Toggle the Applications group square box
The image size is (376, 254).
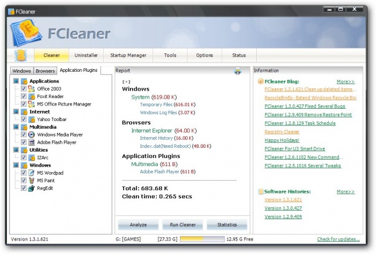(16, 81)
